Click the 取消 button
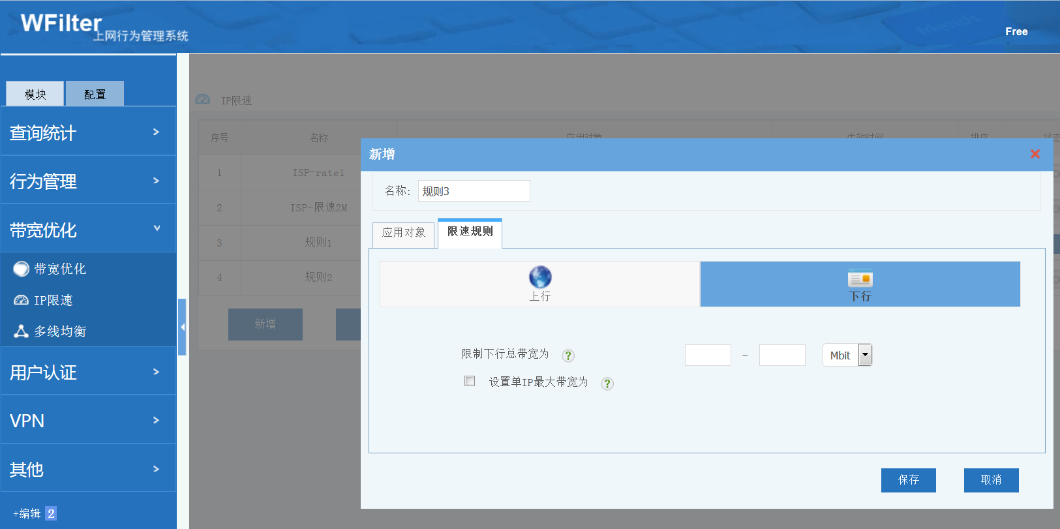 pyautogui.click(x=991, y=480)
